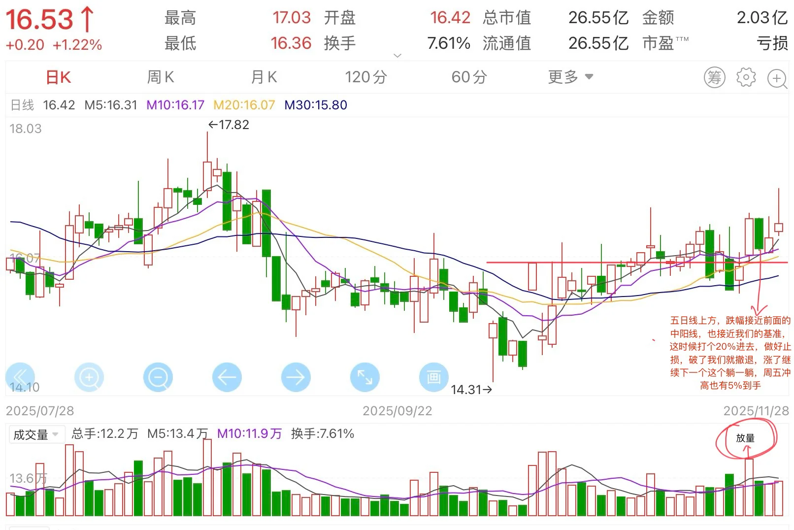Viewport: 794px width, 530px height.
Task: Select the zoom-out minus magnifier on the chart
Action: pos(158,377)
